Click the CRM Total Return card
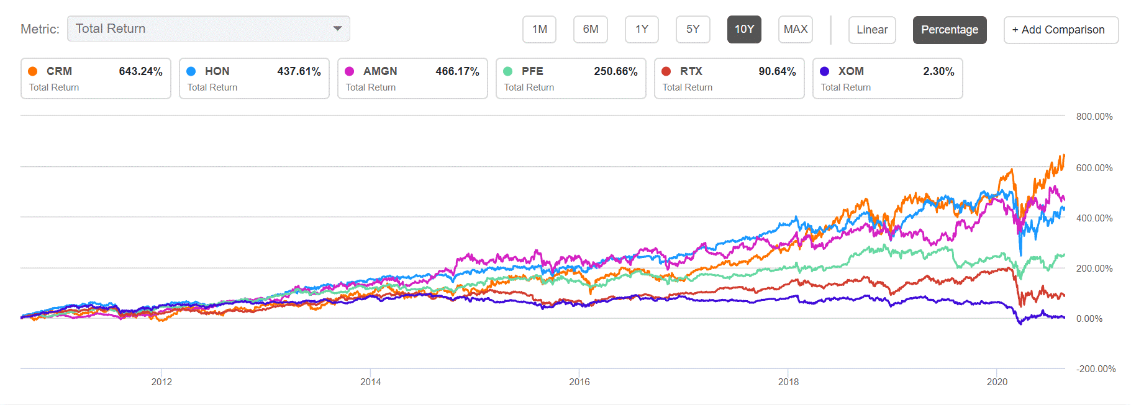 coord(96,78)
